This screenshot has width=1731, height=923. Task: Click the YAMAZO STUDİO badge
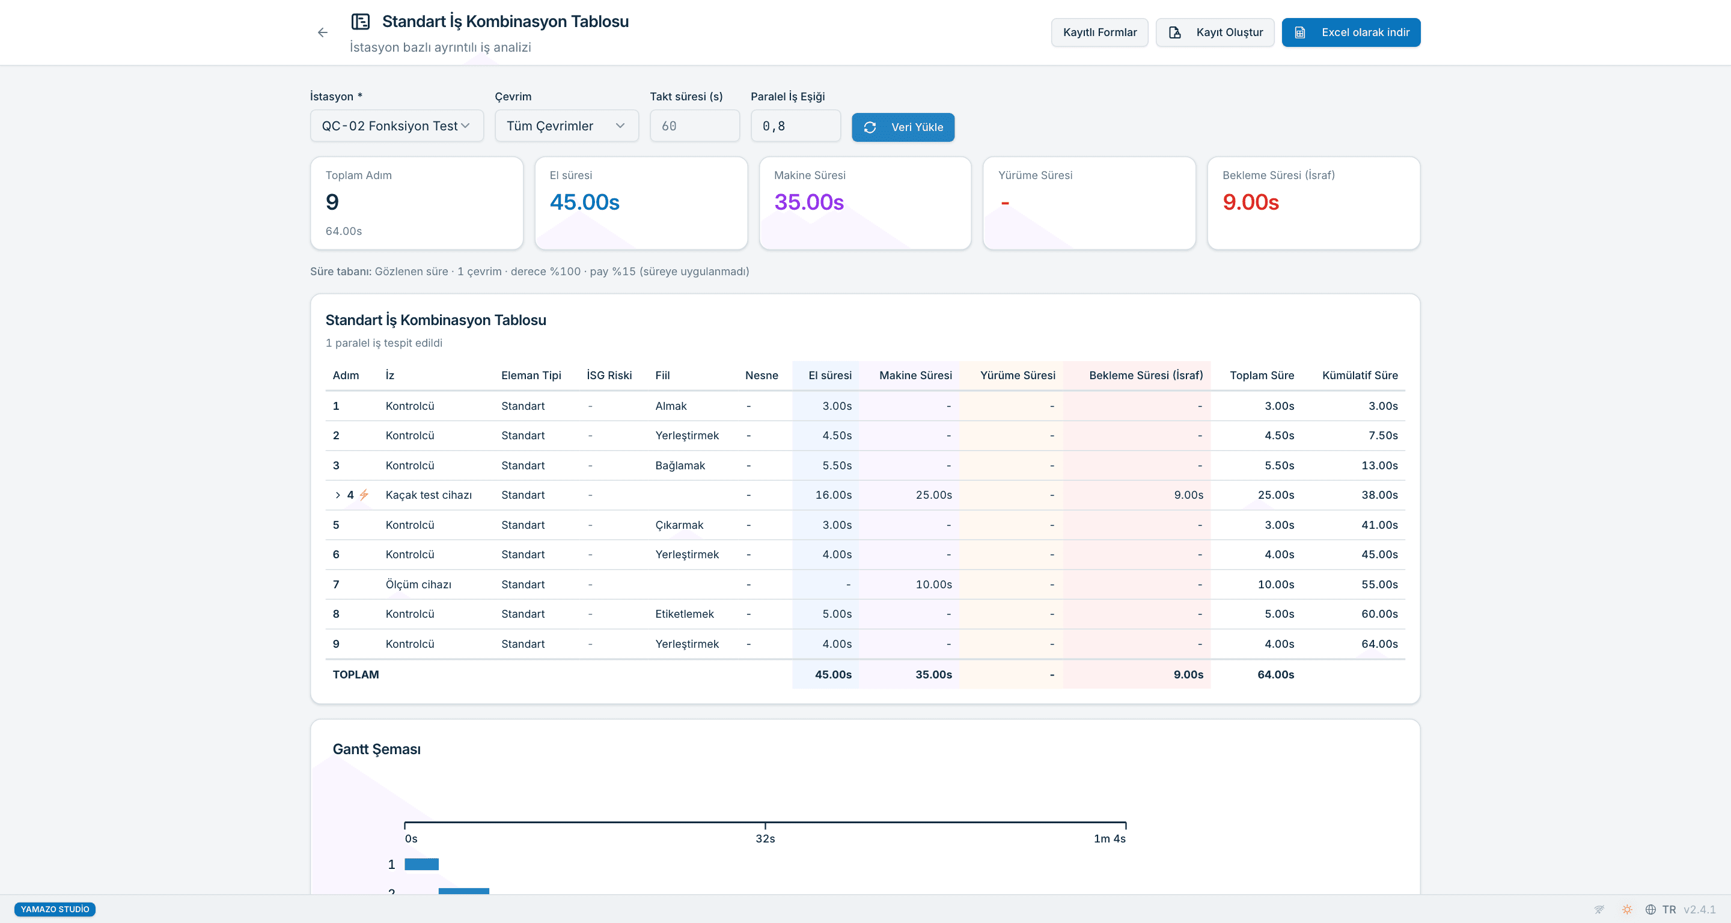(55, 909)
